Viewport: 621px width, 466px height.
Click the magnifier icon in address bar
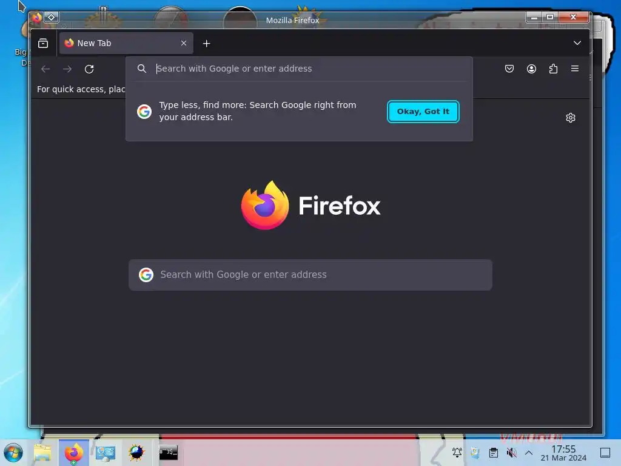click(142, 69)
